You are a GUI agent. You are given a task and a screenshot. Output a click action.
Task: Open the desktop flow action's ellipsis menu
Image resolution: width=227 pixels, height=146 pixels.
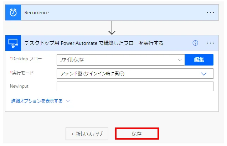click(211, 43)
